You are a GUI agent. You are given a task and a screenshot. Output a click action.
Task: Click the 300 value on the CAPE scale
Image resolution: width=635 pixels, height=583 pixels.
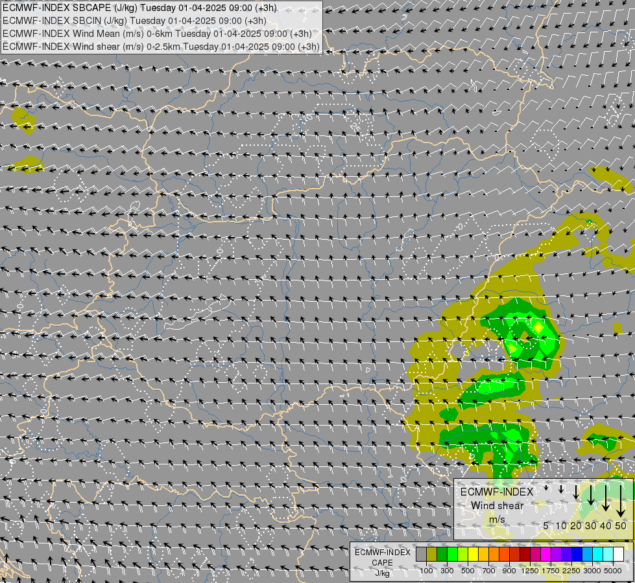click(447, 571)
